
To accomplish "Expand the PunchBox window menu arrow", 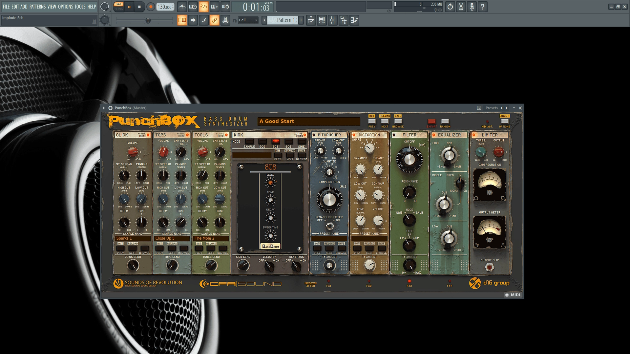I will (104, 108).
